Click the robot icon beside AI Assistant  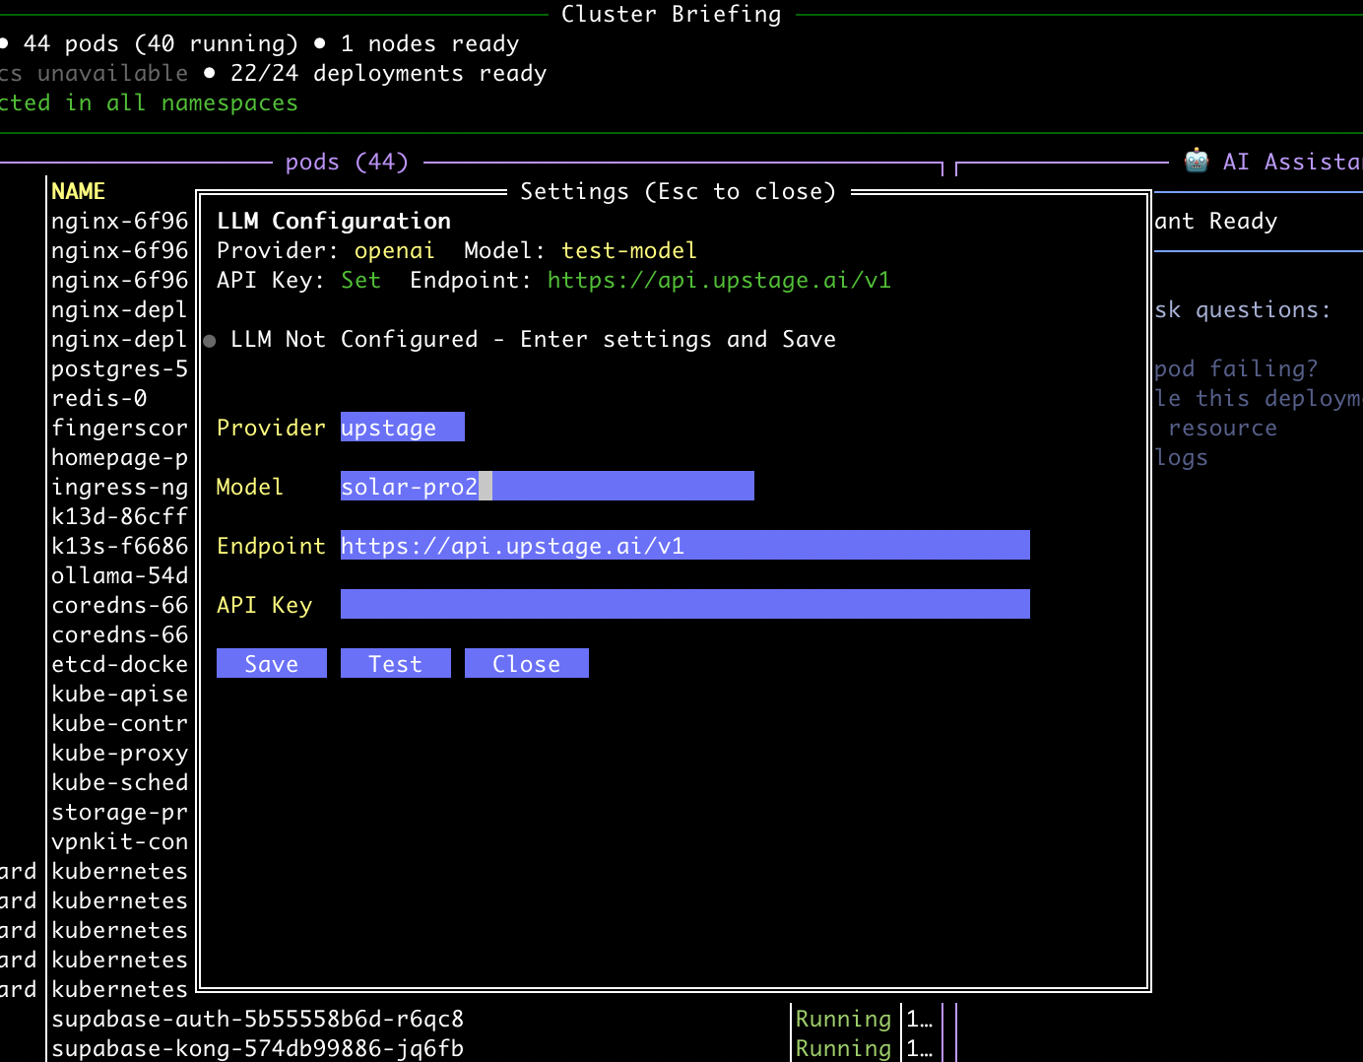pos(1197,162)
